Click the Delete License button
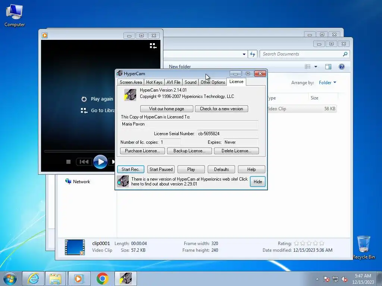The image size is (382, 286). (236, 151)
